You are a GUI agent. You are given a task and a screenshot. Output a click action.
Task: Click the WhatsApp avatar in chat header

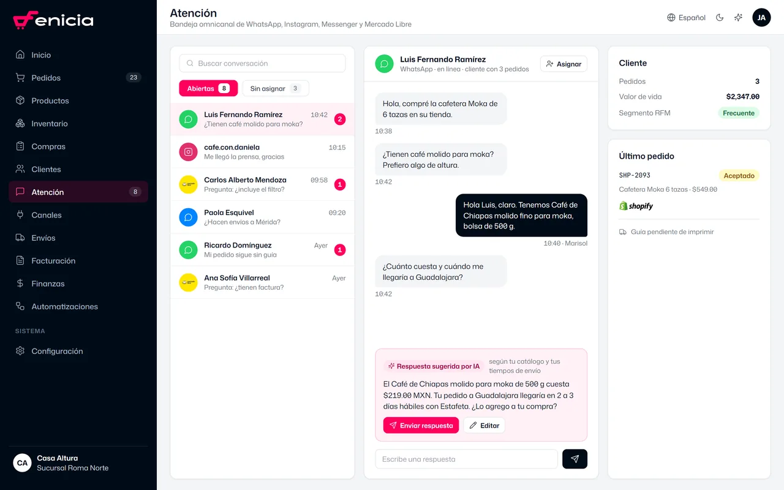(384, 64)
